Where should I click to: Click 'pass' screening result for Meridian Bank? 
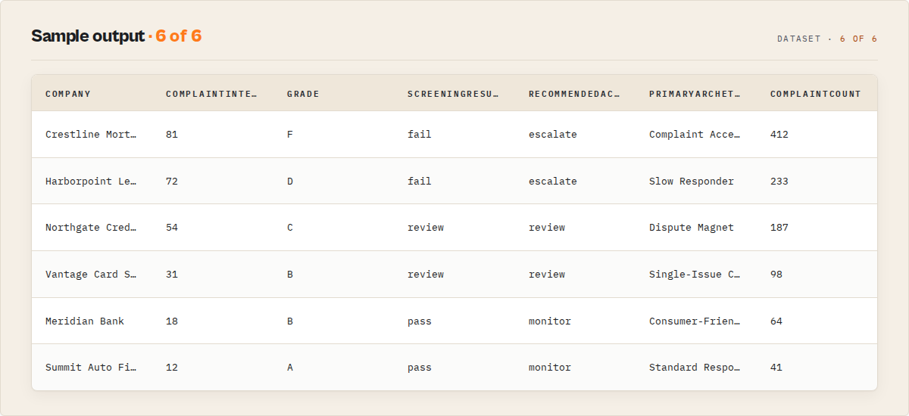(x=420, y=321)
